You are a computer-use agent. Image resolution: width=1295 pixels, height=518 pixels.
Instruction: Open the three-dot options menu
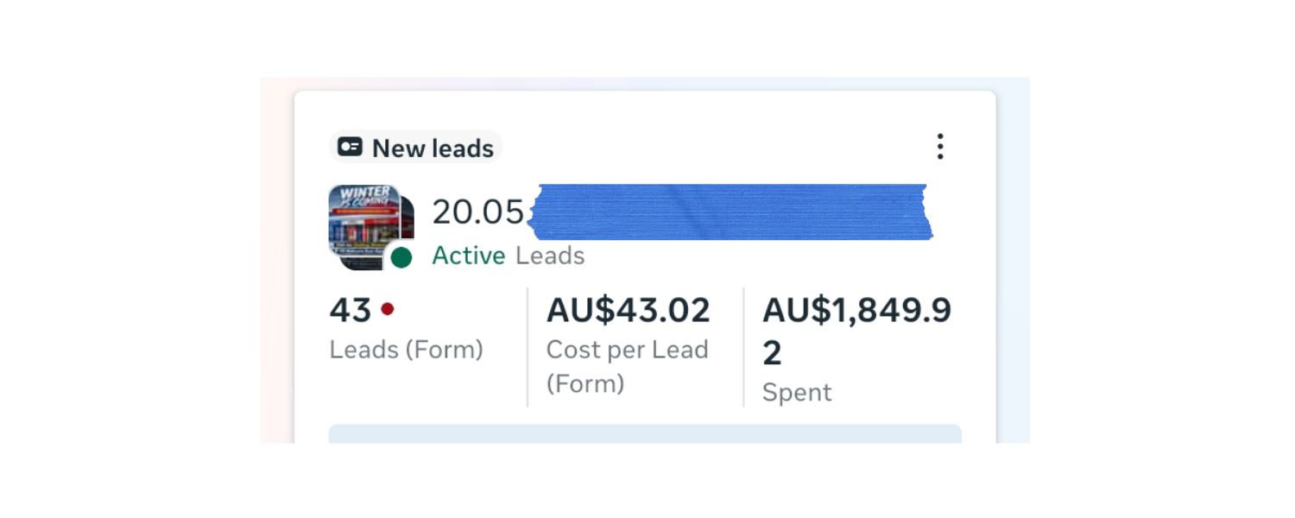pos(940,147)
